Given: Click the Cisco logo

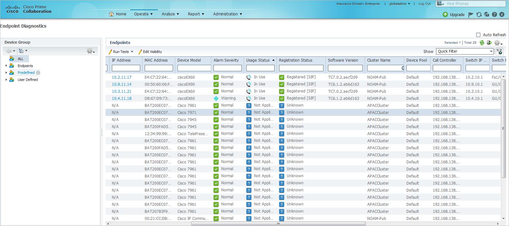Looking at the screenshot, I should 13,9.
